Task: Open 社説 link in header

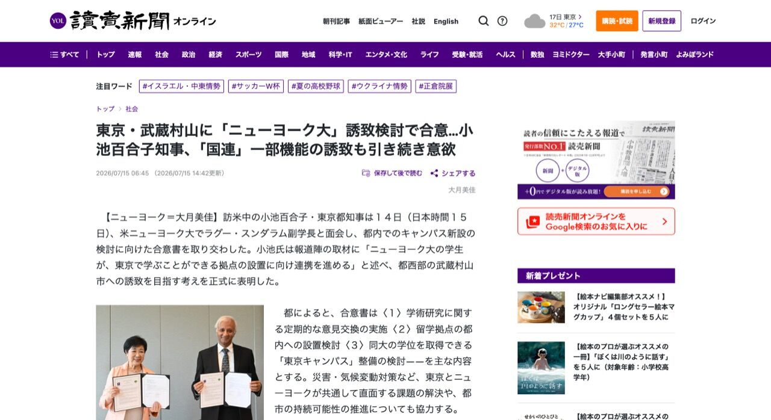Action: tap(419, 21)
